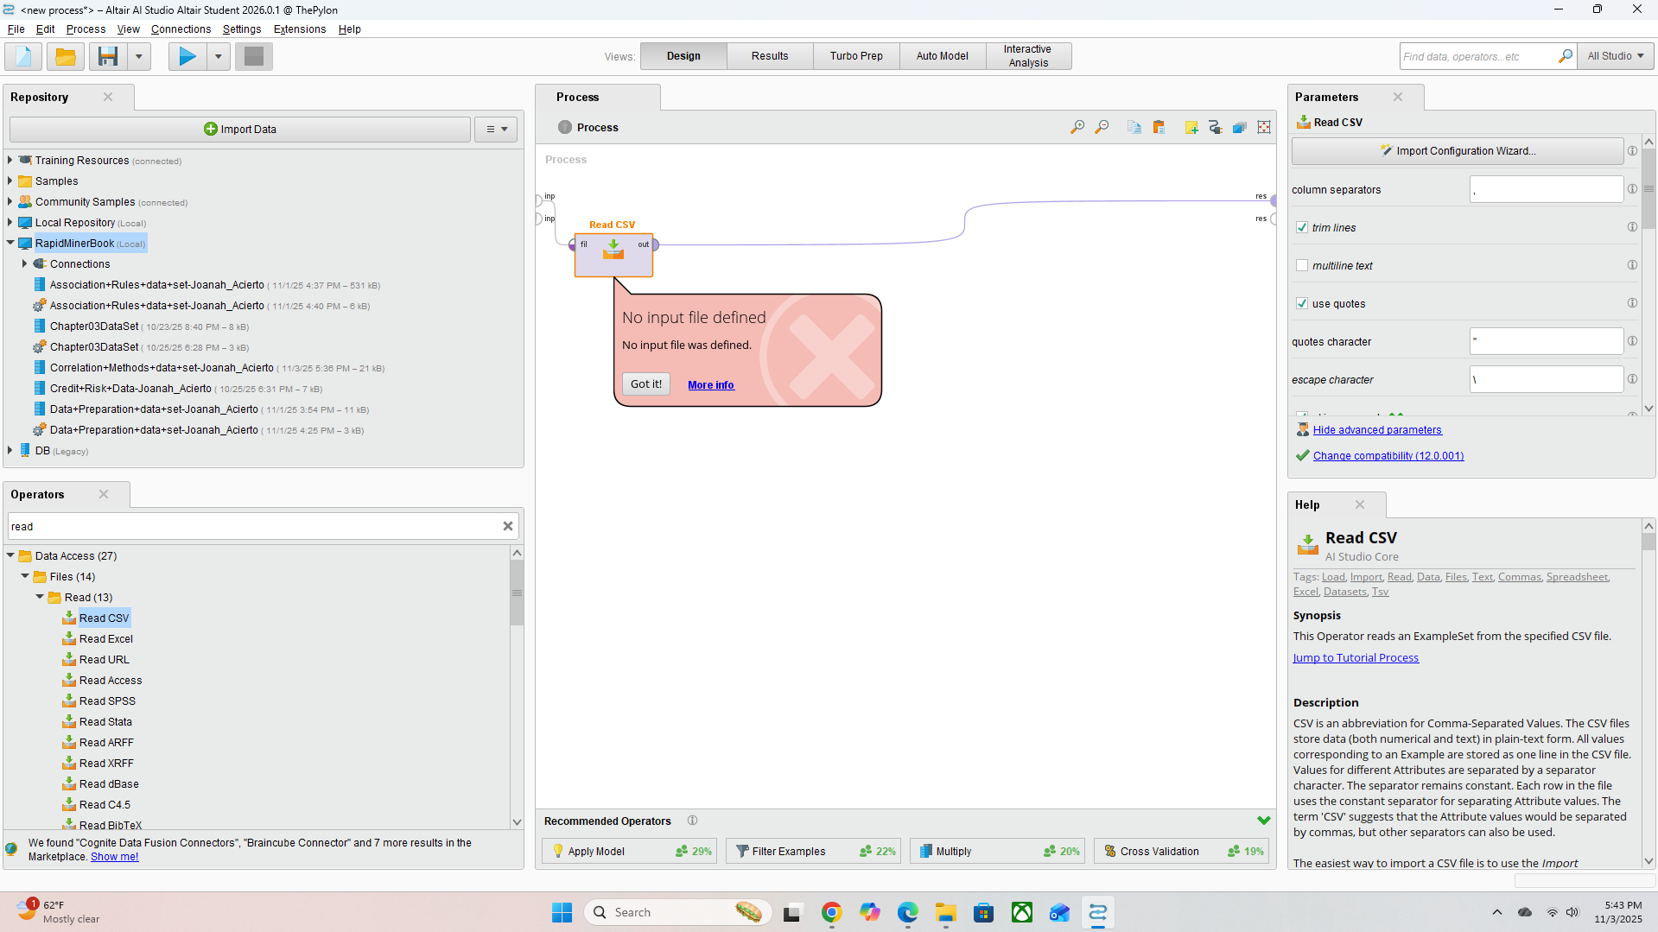Image resolution: width=1658 pixels, height=932 pixels.
Task: Dismiss the error with Got it!
Action: 645,384
